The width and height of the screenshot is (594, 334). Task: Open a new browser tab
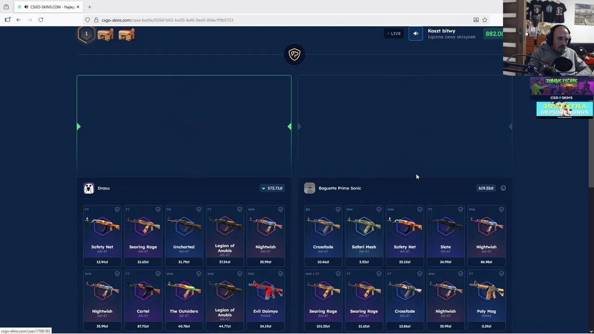90,7
